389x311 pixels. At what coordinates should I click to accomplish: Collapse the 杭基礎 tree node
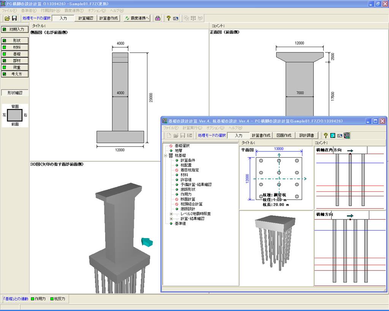pos(166,156)
